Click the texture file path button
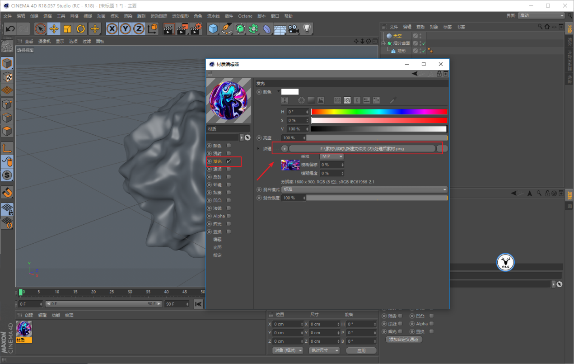This screenshot has height=364, width=574. (362, 149)
